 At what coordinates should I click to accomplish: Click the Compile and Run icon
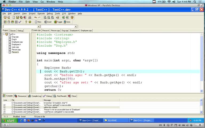click(x=13, y=22)
